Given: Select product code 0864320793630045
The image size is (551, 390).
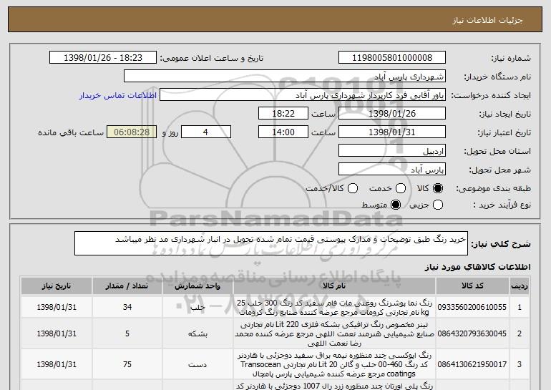Looking at the screenshot, I should (472, 333).
